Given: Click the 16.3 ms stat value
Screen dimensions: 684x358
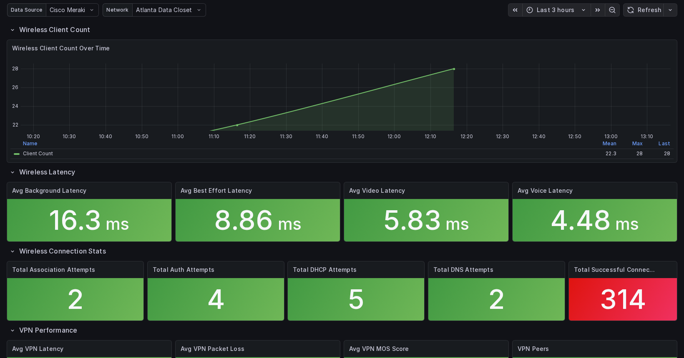Looking at the screenshot, I should click(x=89, y=220).
